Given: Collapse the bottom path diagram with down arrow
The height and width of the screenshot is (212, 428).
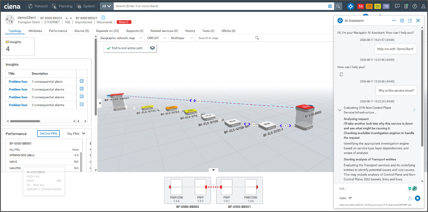Looking at the screenshot, I should (x=213, y=170).
